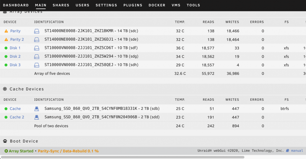Switch to the Plugins tab
The image size is (306, 159).
pos(133,5)
